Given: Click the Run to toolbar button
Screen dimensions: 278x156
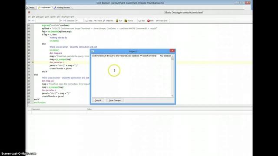Looking at the screenshot, I should point(129,21).
